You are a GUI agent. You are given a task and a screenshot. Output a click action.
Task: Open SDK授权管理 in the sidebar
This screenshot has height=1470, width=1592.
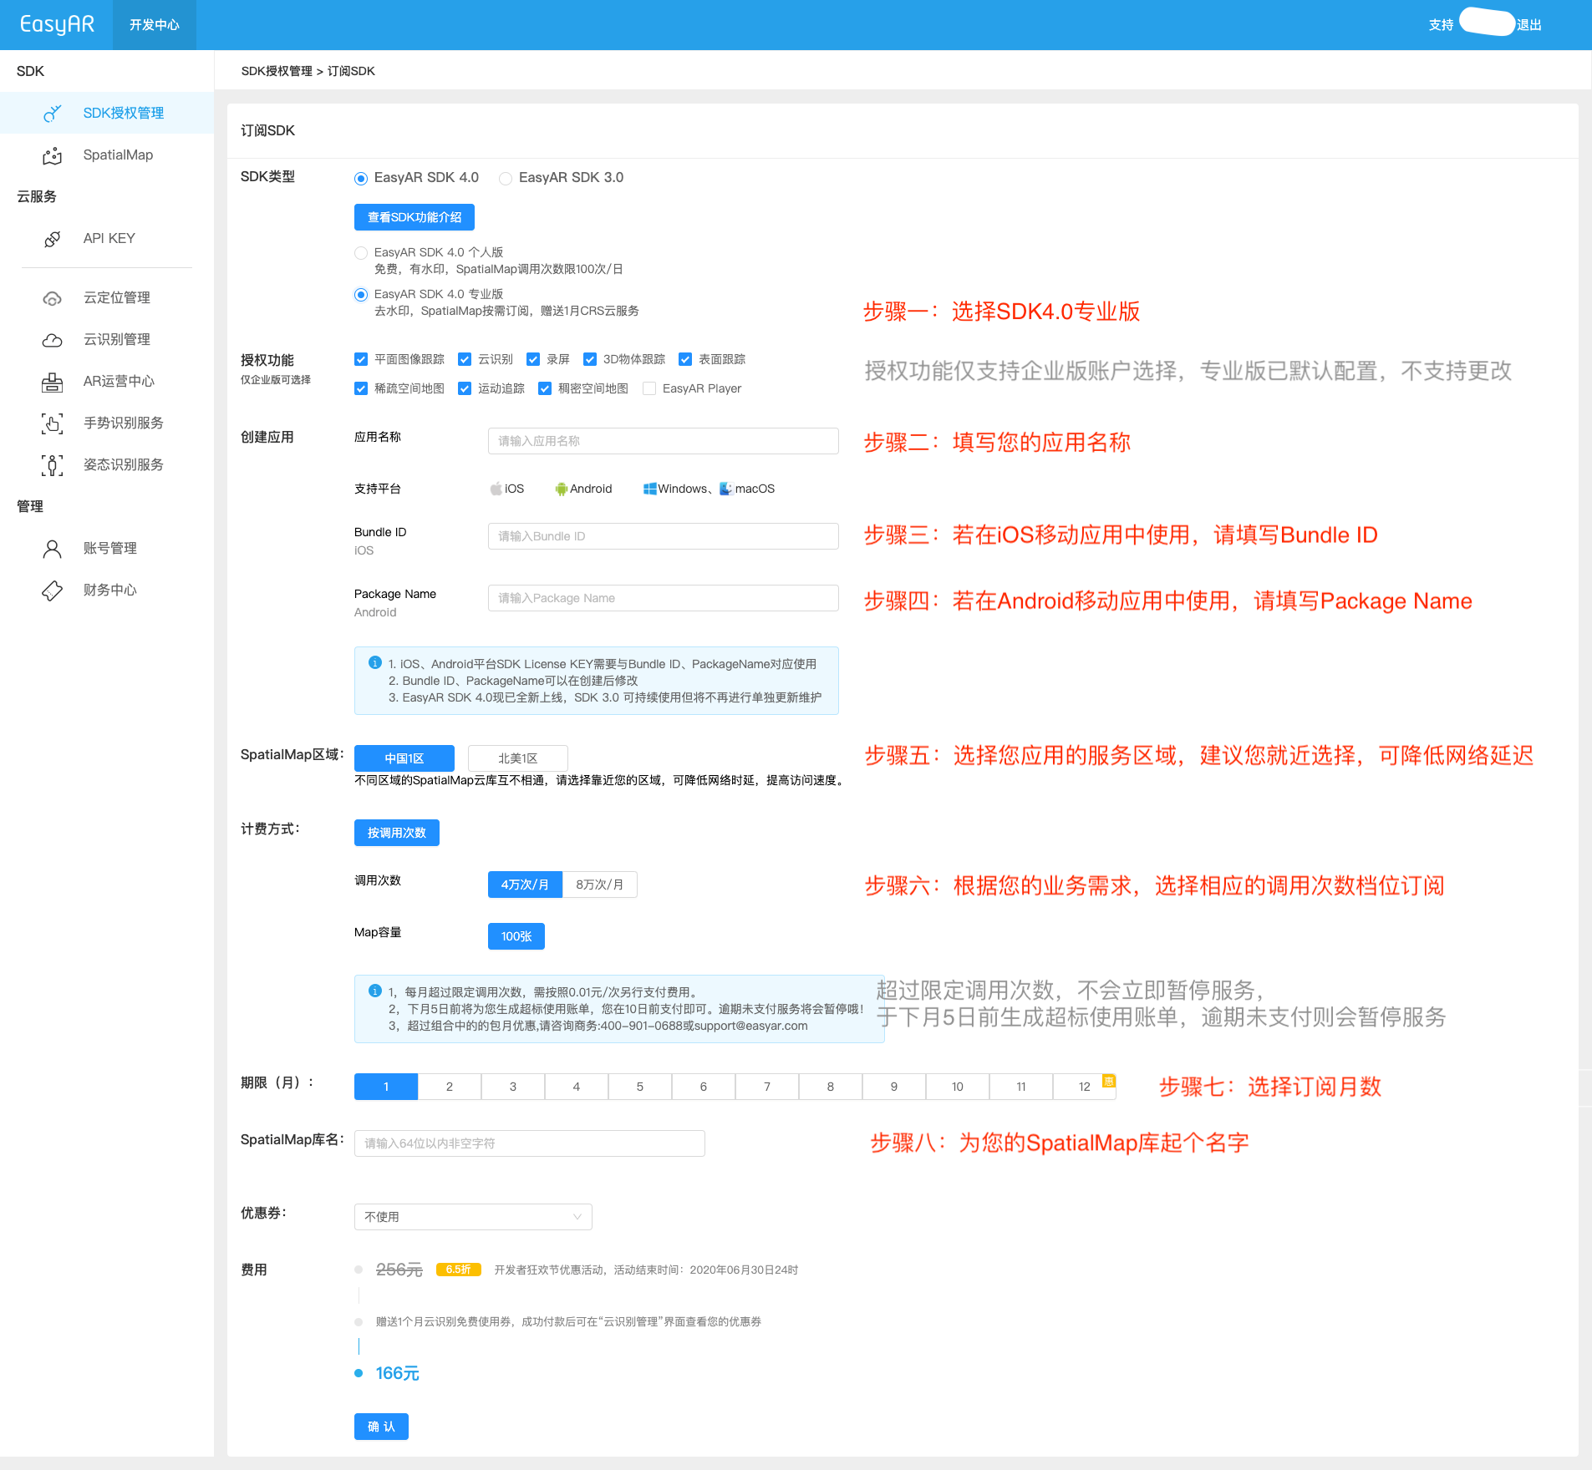(107, 113)
